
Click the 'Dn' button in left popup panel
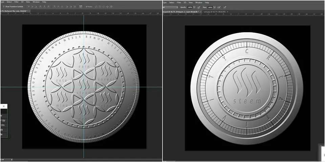point(3,125)
